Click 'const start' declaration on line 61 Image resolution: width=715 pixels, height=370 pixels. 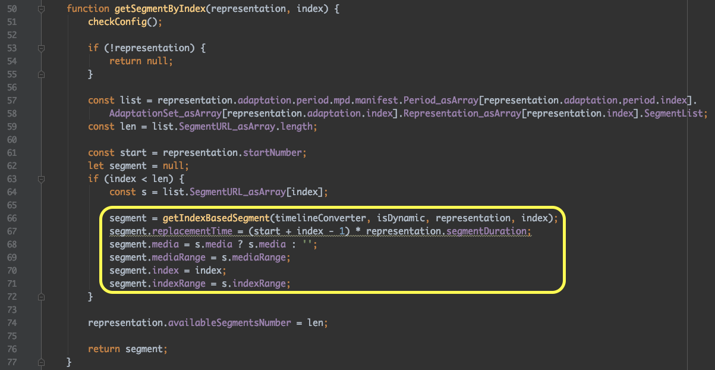117,153
